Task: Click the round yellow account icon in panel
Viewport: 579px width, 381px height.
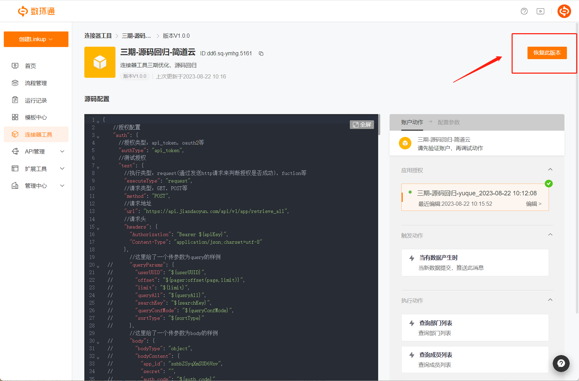Action: click(x=405, y=143)
